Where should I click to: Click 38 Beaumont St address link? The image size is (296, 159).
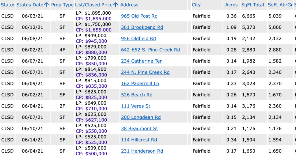(139, 129)
